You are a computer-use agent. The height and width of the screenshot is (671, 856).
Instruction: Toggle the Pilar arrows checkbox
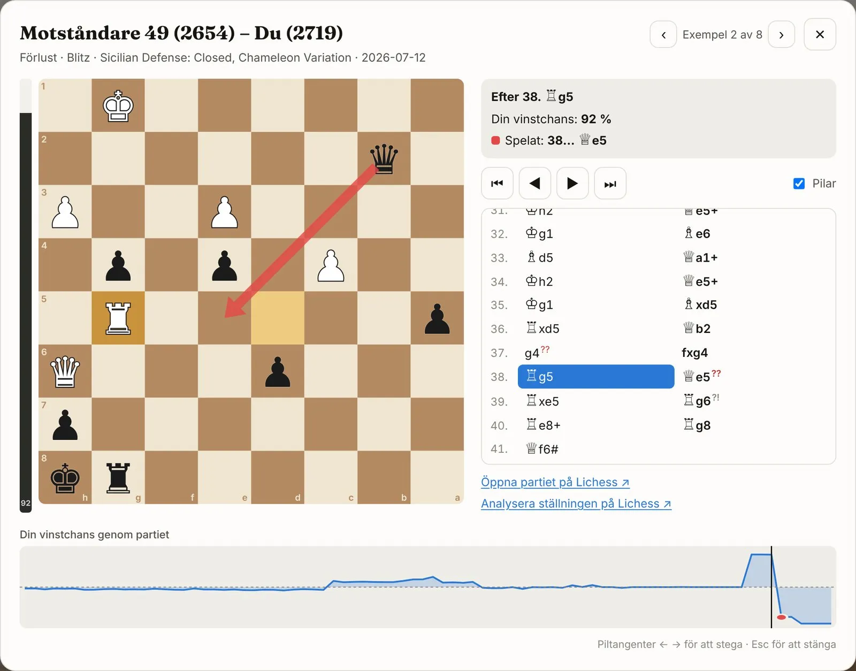(x=799, y=184)
